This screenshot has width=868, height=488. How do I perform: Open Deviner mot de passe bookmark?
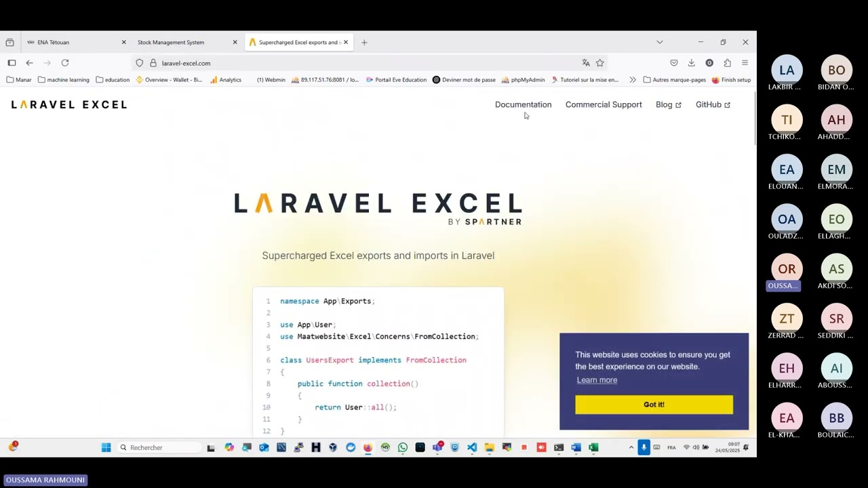[x=464, y=80]
